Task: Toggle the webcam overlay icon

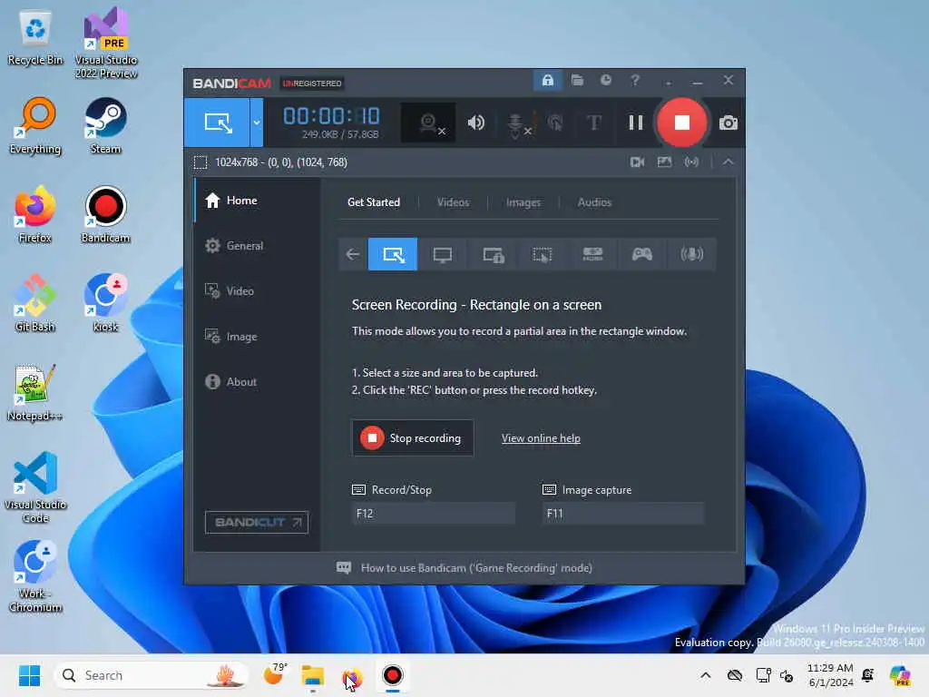Action: [x=429, y=123]
